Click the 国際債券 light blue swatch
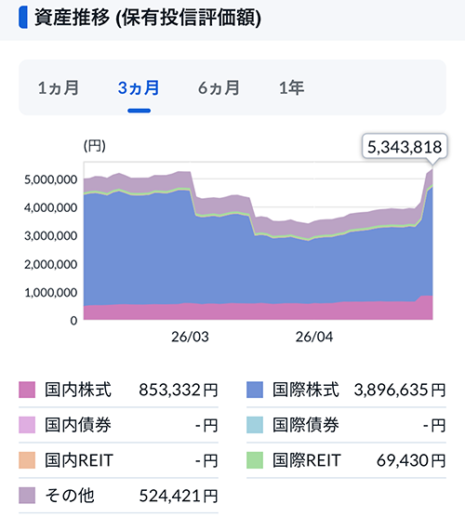This screenshot has width=465, height=517. (x=255, y=425)
